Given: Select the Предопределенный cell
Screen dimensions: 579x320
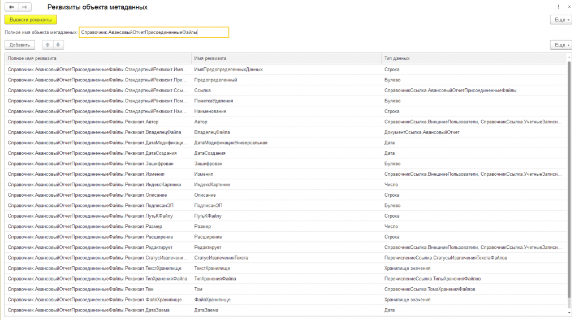Looking at the screenshot, I should point(286,80).
